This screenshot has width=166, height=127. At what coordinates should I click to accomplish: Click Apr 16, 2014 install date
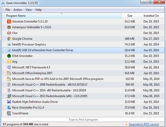click(151, 67)
